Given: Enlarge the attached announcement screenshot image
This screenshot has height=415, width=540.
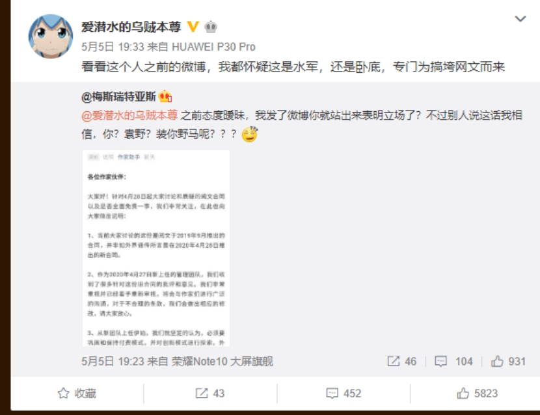Looking at the screenshot, I should coord(156,248).
